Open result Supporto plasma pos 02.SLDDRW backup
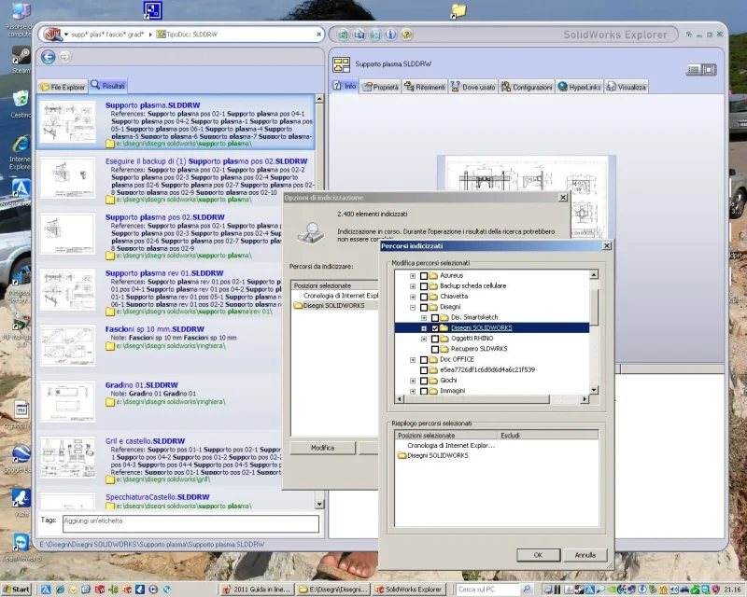 (x=206, y=161)
